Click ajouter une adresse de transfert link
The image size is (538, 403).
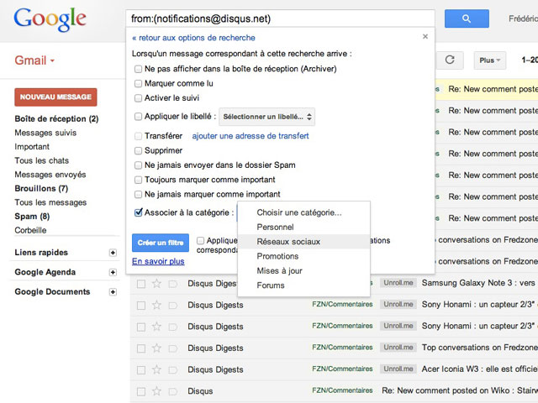coord(251,136)
